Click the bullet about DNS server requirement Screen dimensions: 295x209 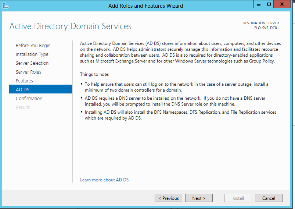point(175,101)
